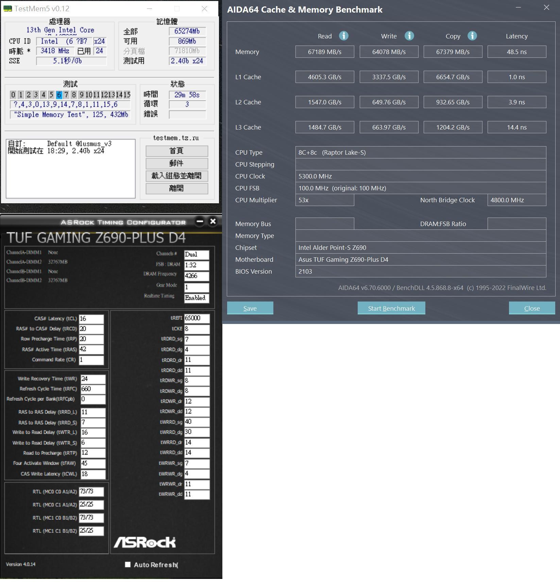This screenshot has height=584, width=560.
Task: Edit the Refresh Cycle Time (tRFC) field
Action: coord(92,389)
